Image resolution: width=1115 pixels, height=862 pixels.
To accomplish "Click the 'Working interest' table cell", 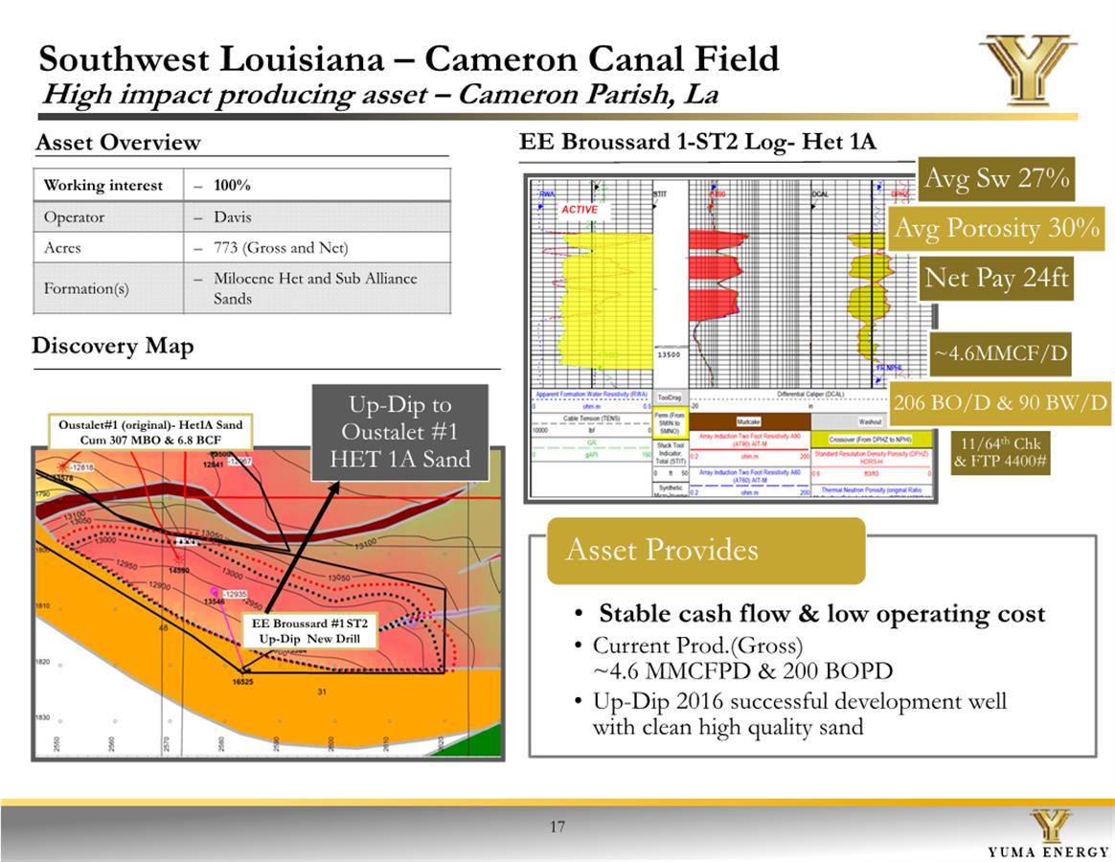I will 108,185.
